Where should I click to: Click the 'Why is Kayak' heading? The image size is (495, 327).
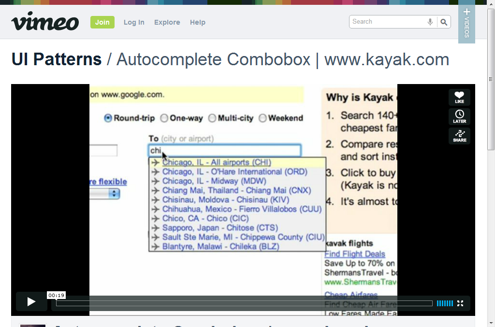click(x=362, y=98)
